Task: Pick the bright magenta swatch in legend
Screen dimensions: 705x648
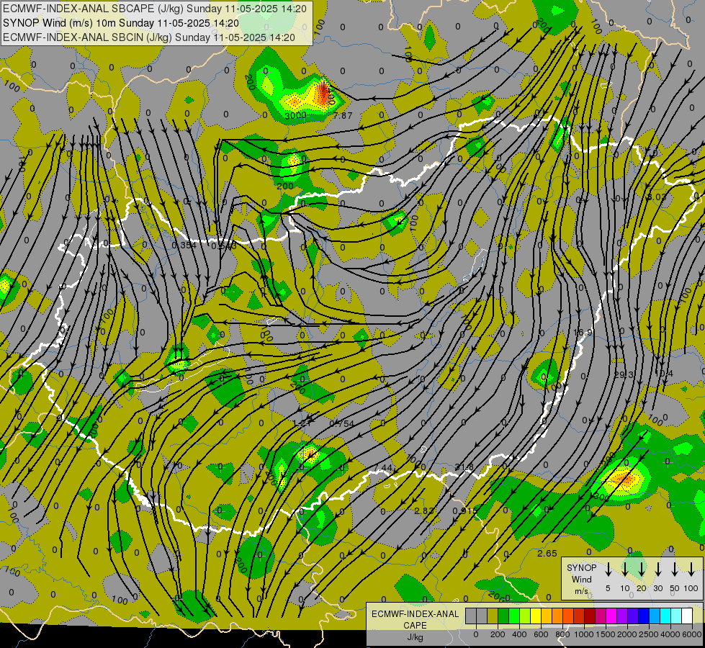Action: pos(611,616)
